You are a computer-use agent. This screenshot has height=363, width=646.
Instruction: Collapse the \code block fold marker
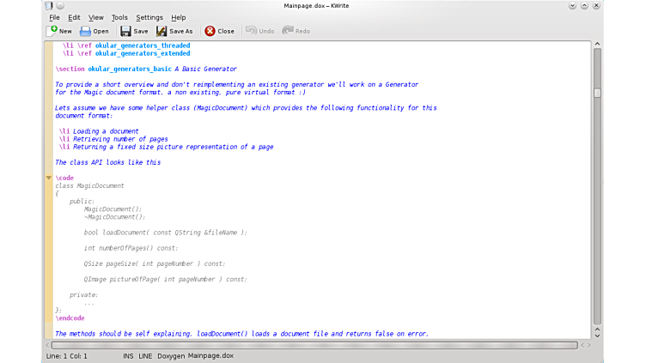(x=49, y=178)
